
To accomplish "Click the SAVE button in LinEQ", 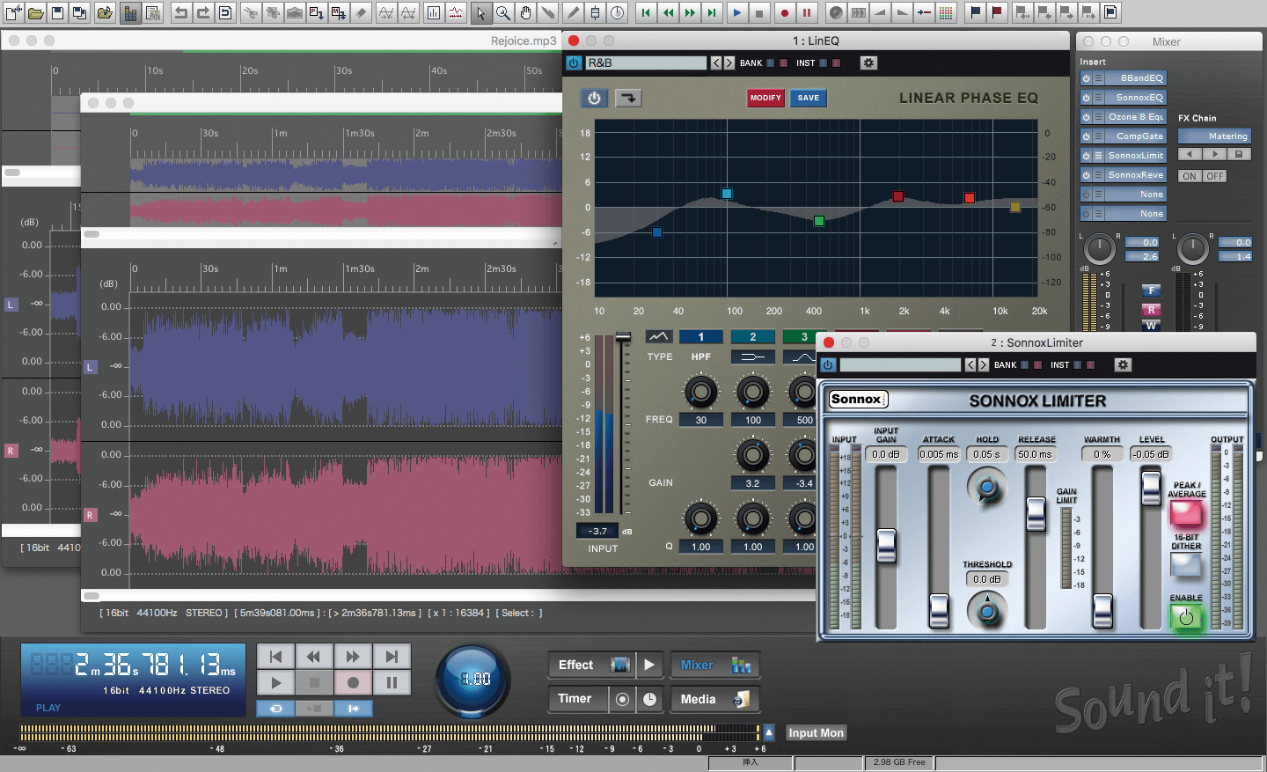I will 808,98.
